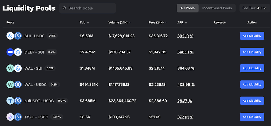Click USDC coin icon in stSUI-USDC row
The image size is (271, 126).
[x=18, y=117]
